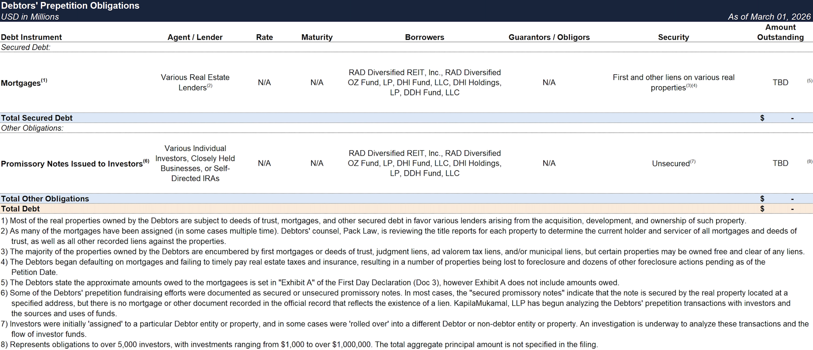Click the Debtors' Prepetition Obligations title
The height and width of the screenshot is (350, 813).
point(70,6)
